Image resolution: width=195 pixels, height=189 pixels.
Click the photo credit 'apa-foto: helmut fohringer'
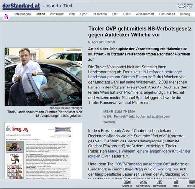66,108
